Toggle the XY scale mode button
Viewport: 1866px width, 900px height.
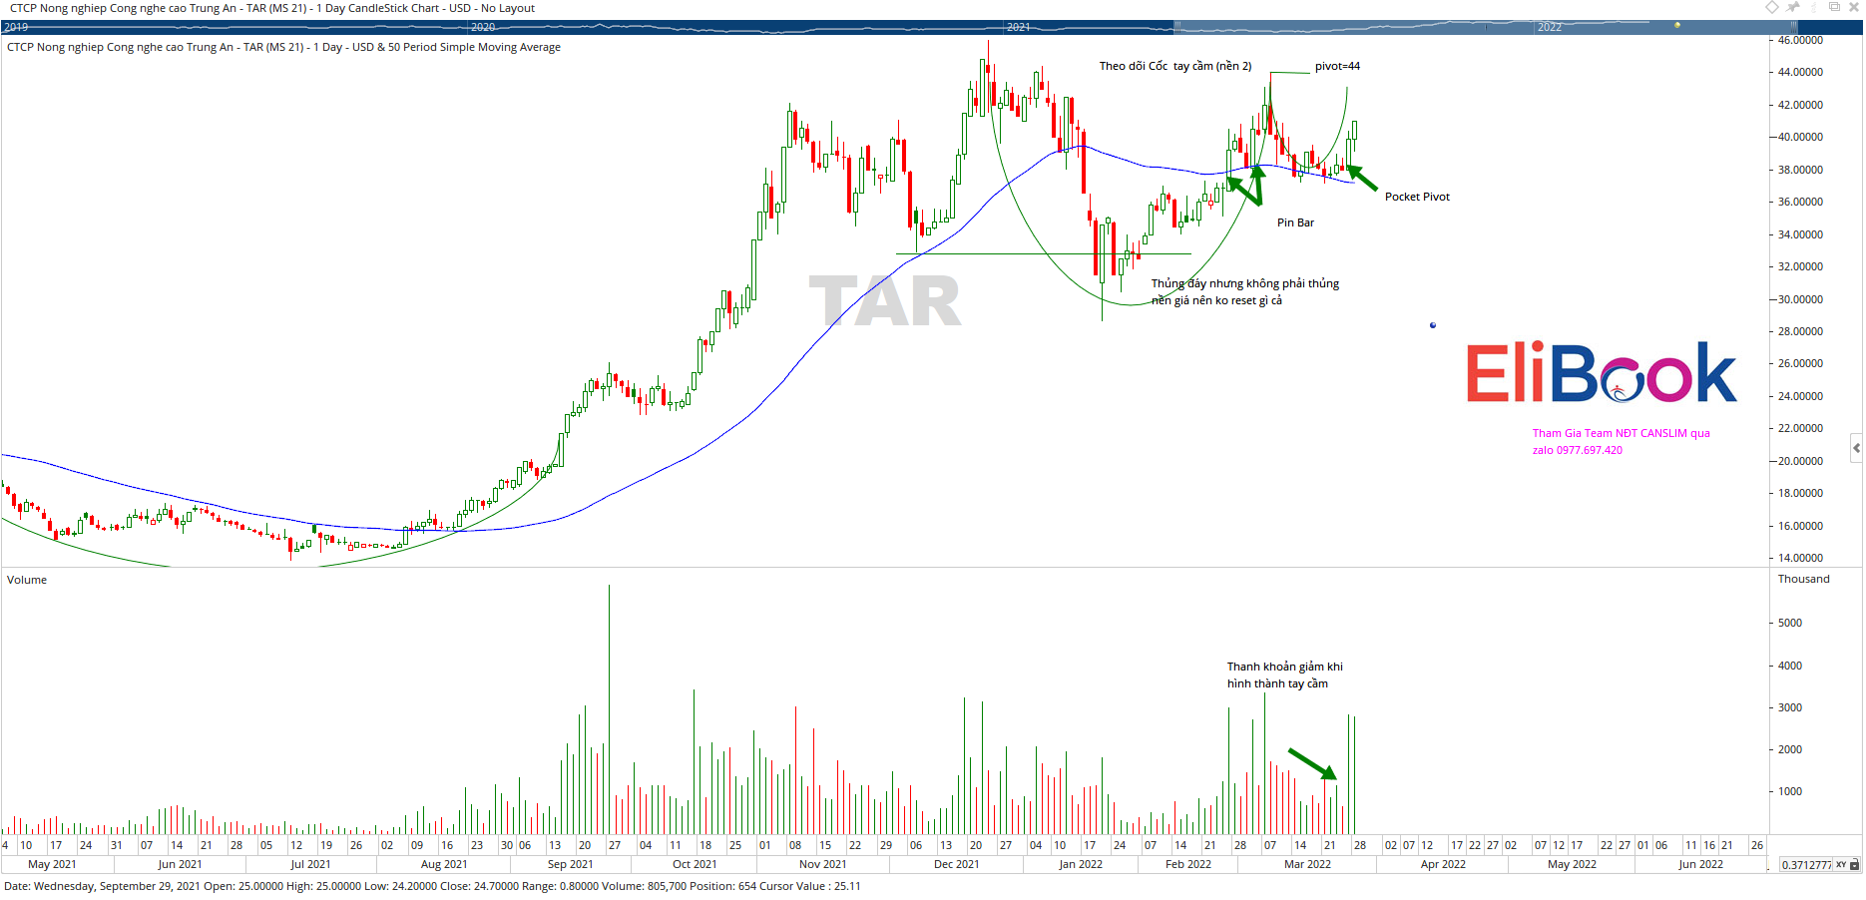tap(1841, 865)
